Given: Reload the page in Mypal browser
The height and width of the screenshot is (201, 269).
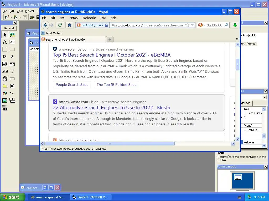Looking at the screenshot, I should [60, 25].
